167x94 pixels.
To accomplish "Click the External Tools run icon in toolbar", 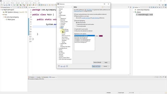I will pos(24,5).
